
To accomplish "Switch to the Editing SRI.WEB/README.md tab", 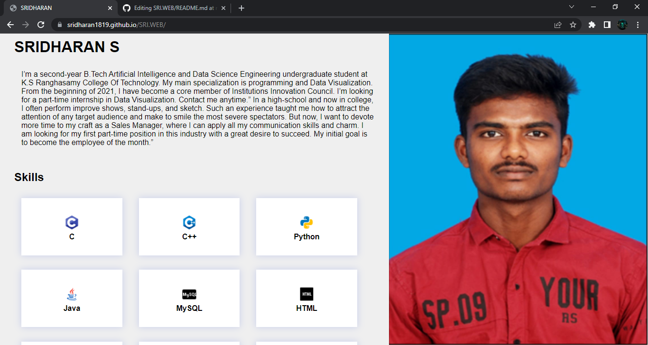I will point(174,8).
